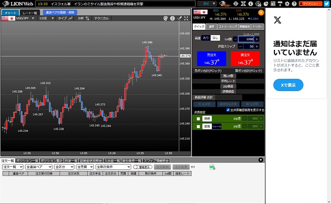Select 両建 なし option
This screenshot has height=204, width=331.
215,38
